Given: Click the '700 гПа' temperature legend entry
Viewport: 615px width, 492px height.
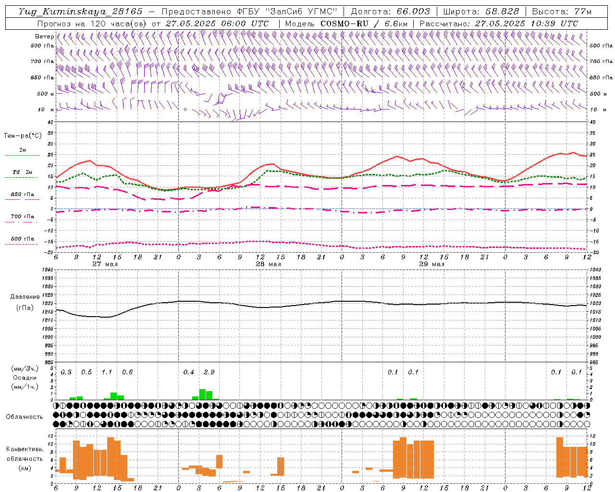Looking at the screenshot, I should click(23, 217).
